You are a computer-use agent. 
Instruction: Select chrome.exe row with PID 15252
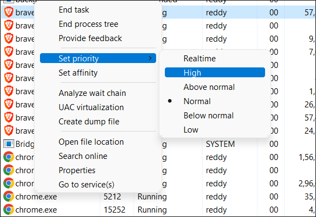point(158,210)
